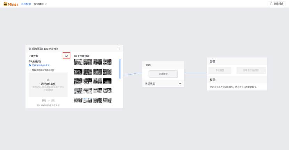The width and height of the screenshot is (289, 150).
Task: Expand the 高级设置 chevron
Action: point(180,83)
